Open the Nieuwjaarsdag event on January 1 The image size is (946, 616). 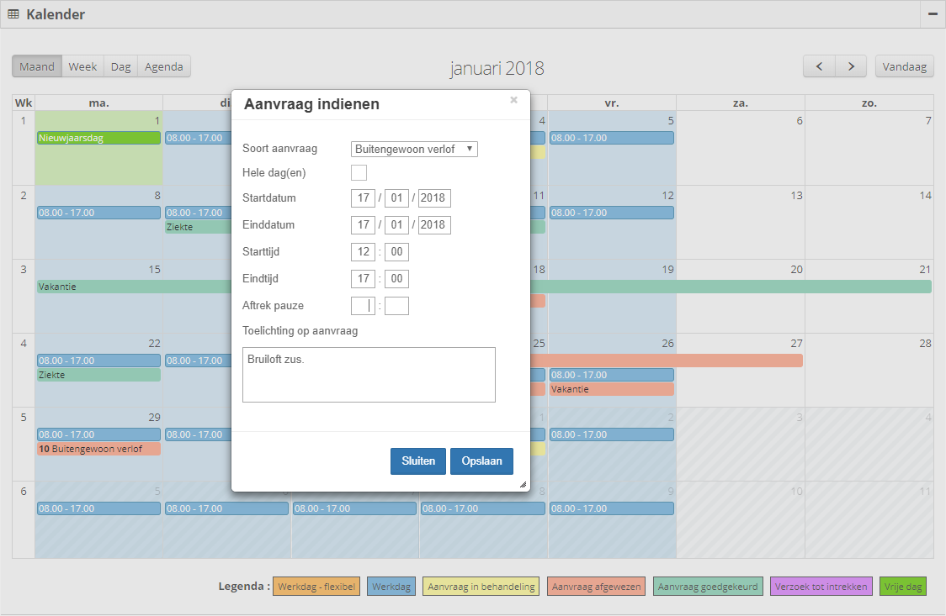pos(98,138)
